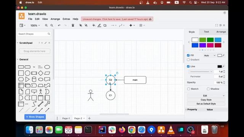
Task: Select the cloud shape in General
Action: [41, 79]
